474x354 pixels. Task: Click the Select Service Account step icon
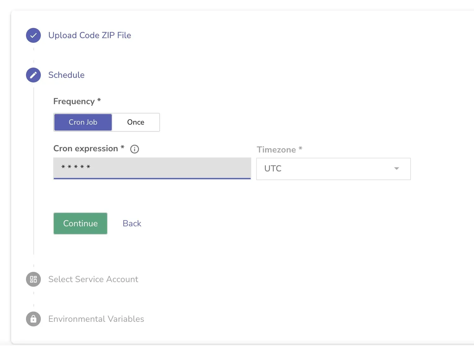[33, 279]
